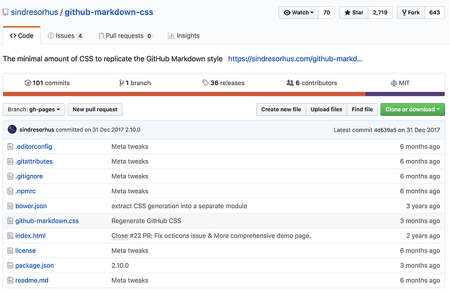Open MIT license link
Screen dimensions: 450x292
click(x=400, y=83)
